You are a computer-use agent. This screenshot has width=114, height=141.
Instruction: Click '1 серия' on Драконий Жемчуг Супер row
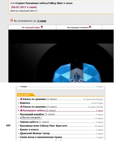(99, 134)
